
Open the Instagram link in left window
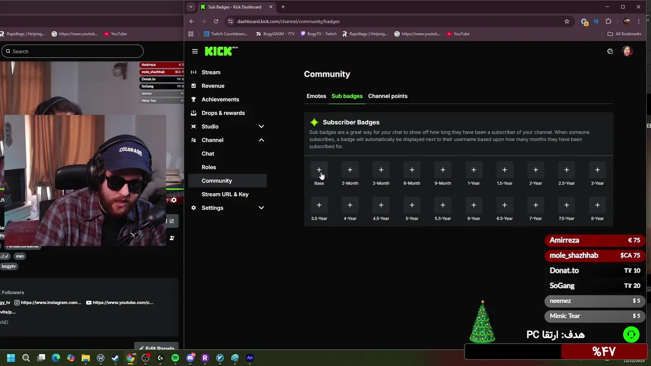(48, 302)
